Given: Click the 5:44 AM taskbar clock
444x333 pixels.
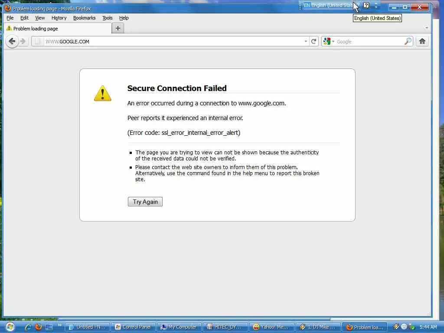Looking at the screenshot, I should (x=428, y=327).
